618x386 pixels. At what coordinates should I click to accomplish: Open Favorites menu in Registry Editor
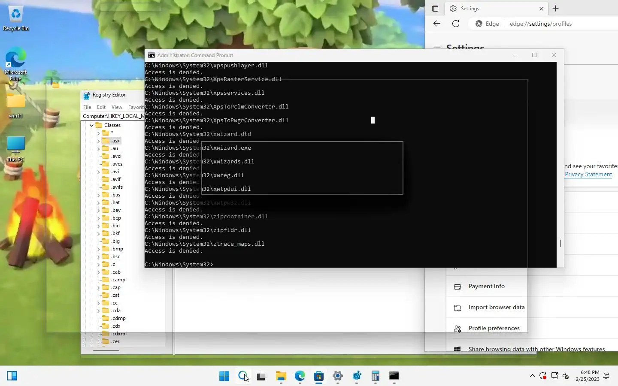(136, 107)
